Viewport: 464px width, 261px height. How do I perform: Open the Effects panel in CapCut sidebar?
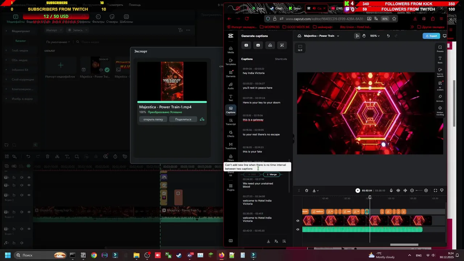click(231, 134)
